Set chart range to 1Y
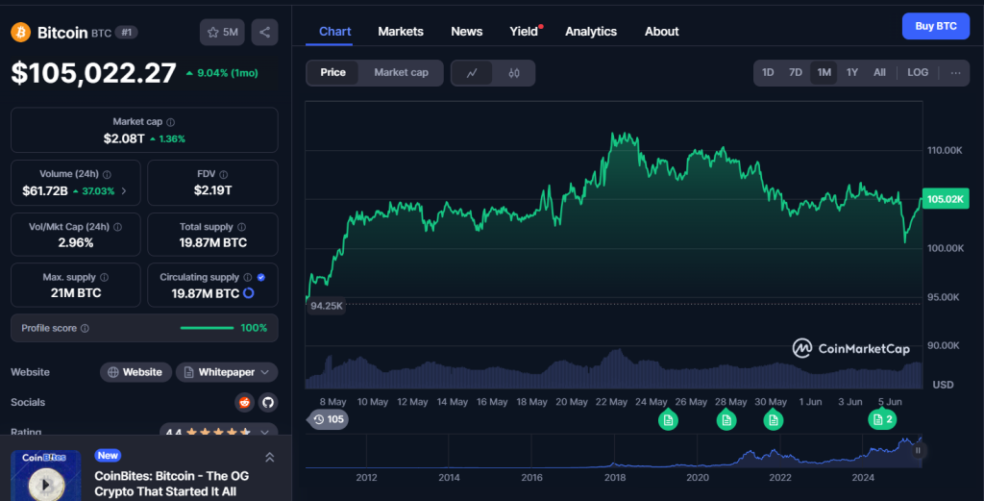The width and height of the screenshot is (984, 501). 851,73
